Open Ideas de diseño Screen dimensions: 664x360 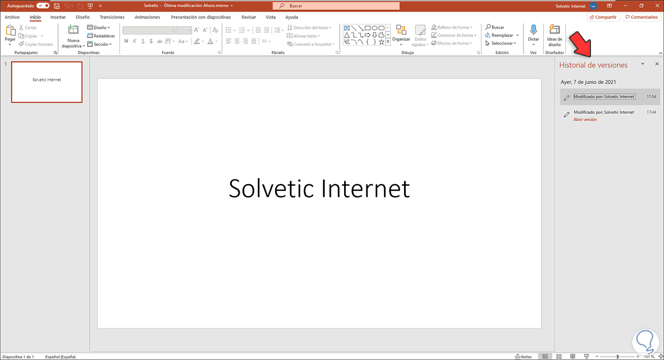pyautogui.click(x=554, y=35)
